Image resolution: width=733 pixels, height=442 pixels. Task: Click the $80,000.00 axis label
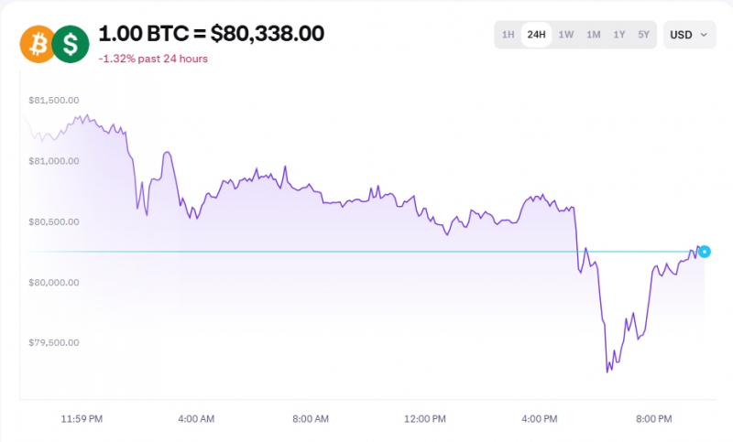54,283
